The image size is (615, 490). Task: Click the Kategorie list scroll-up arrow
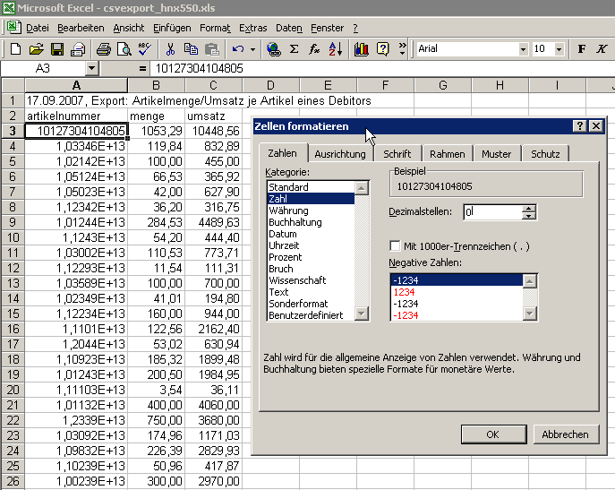362,188
